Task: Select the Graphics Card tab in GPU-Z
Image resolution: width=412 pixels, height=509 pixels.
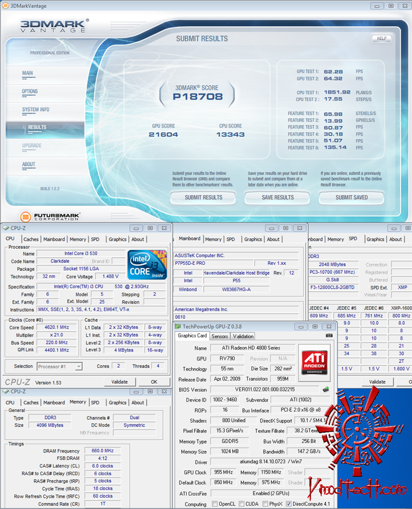Action: [192, 336]
